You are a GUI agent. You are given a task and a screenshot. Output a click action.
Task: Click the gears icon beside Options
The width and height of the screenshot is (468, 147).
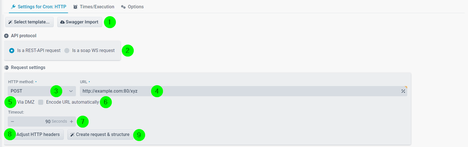click(x=123, y=6)
